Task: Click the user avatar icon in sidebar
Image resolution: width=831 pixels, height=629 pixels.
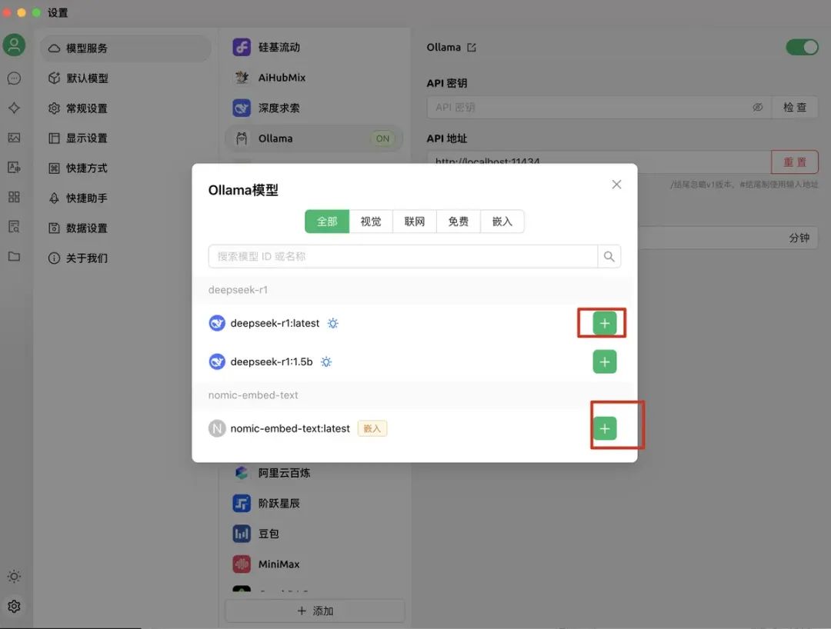Action: (15, 45)
